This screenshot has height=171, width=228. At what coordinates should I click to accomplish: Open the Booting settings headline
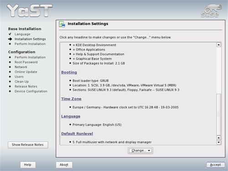click(69, 73)
